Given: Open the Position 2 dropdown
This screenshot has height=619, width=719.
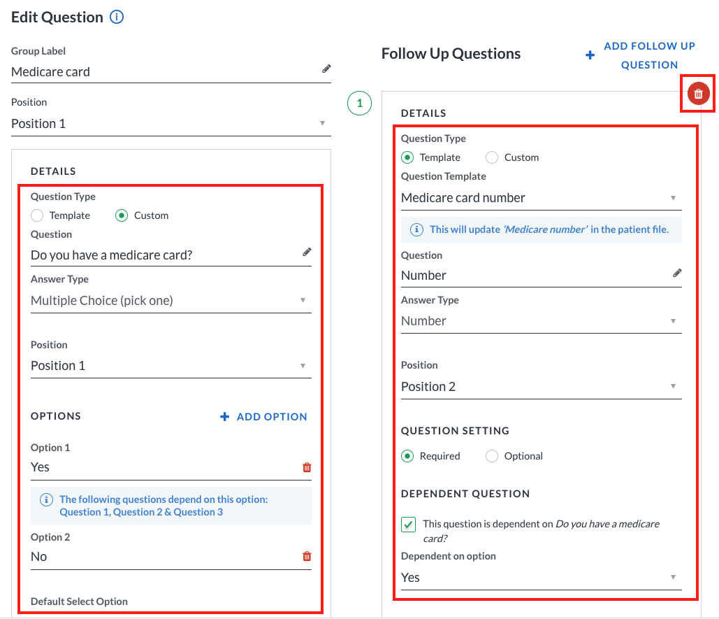Looking at the screenshot, I should (541, 387).
